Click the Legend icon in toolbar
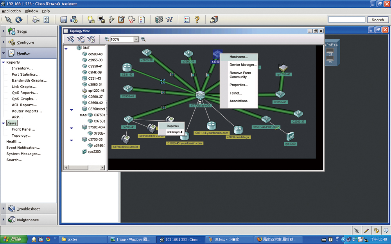The image size is (391, 244). (187, 20)
